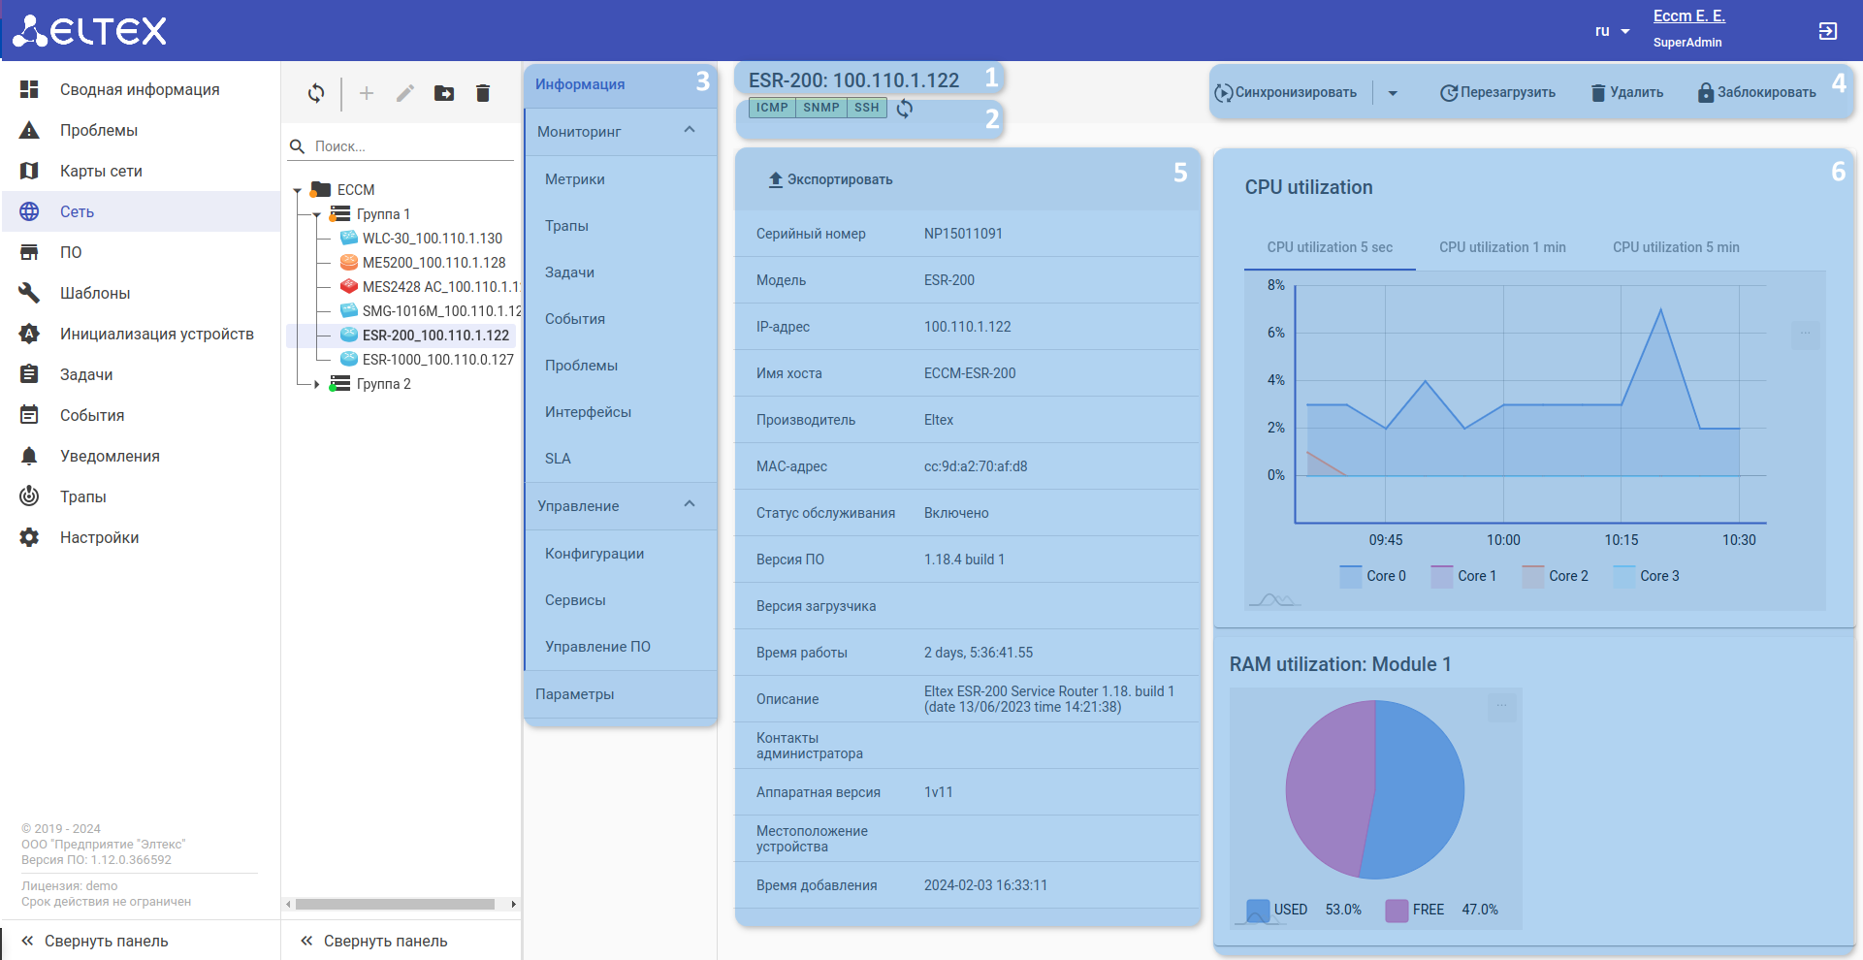
Task: Click the Задачи clipboard icon in sidebar
Action: pyautogui.click(x=30, y=374)
